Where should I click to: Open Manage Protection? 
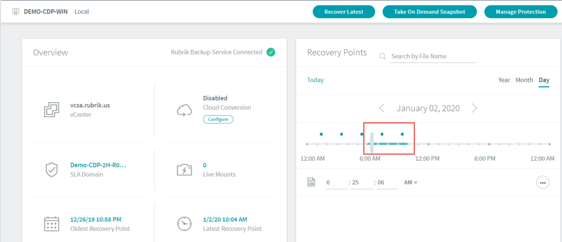(521, 12)
